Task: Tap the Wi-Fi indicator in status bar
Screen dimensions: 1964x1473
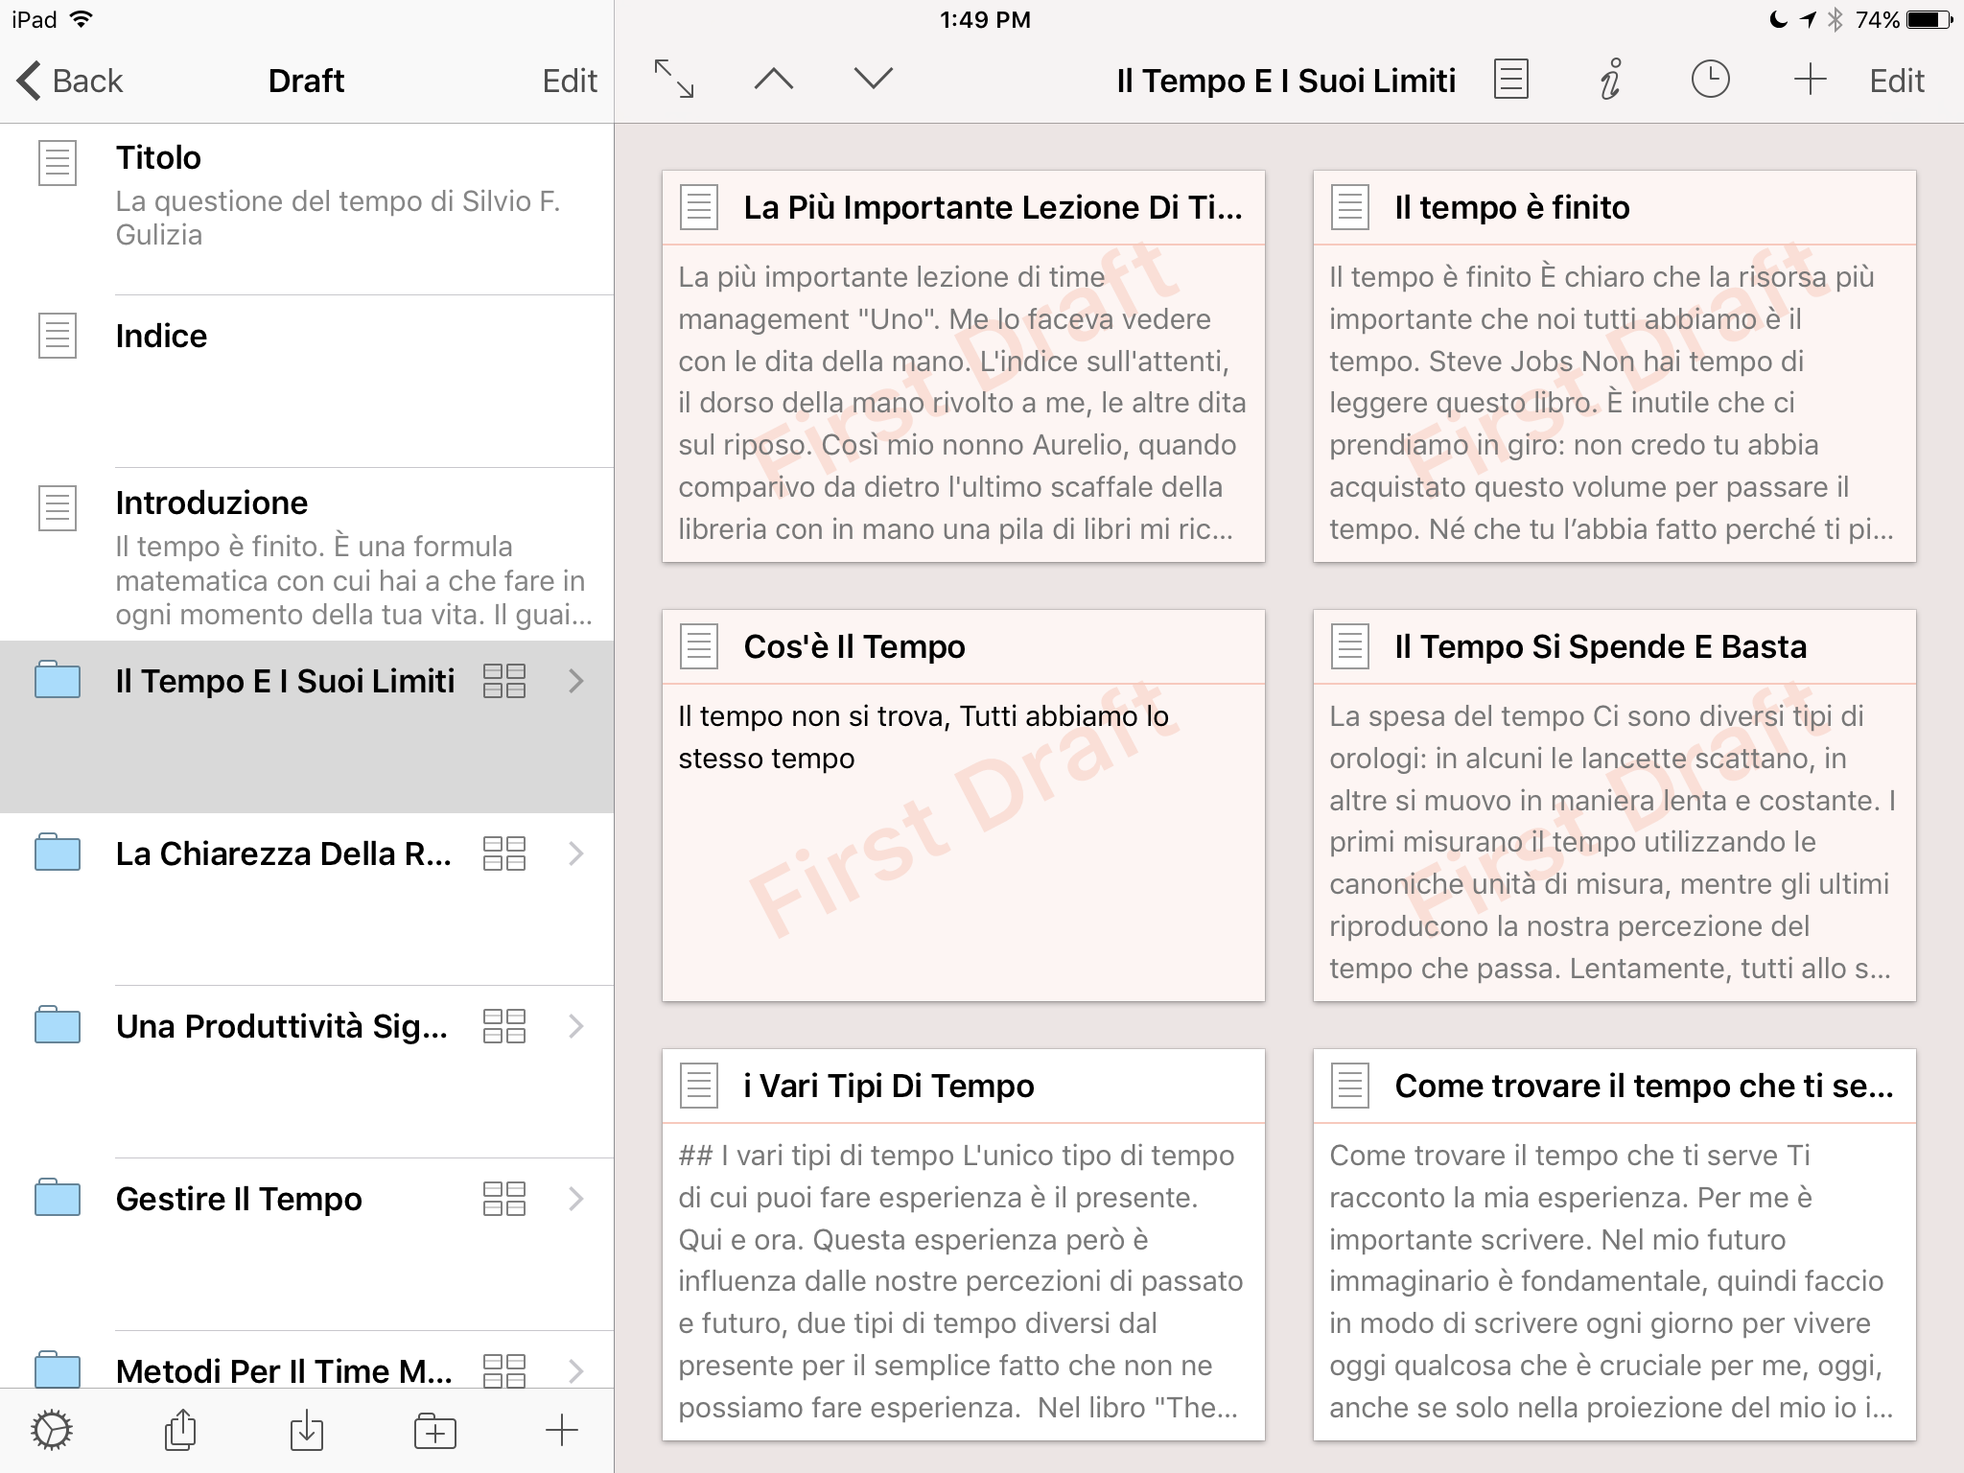Action: (x=82, y=19)
